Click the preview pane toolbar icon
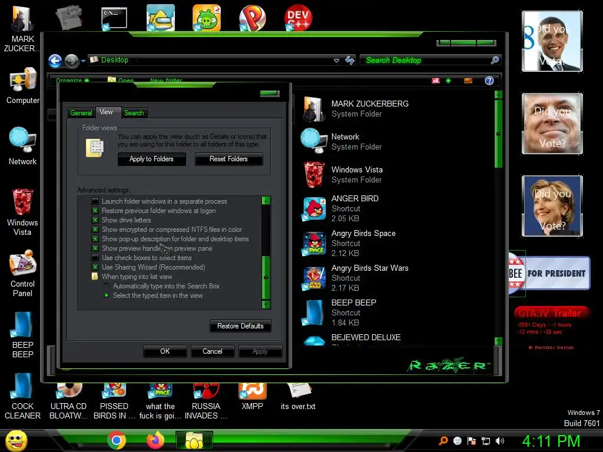 [468, 81]
